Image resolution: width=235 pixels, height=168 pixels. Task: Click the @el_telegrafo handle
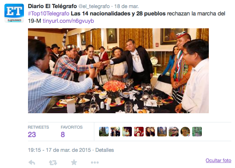[x=94, y=6]
